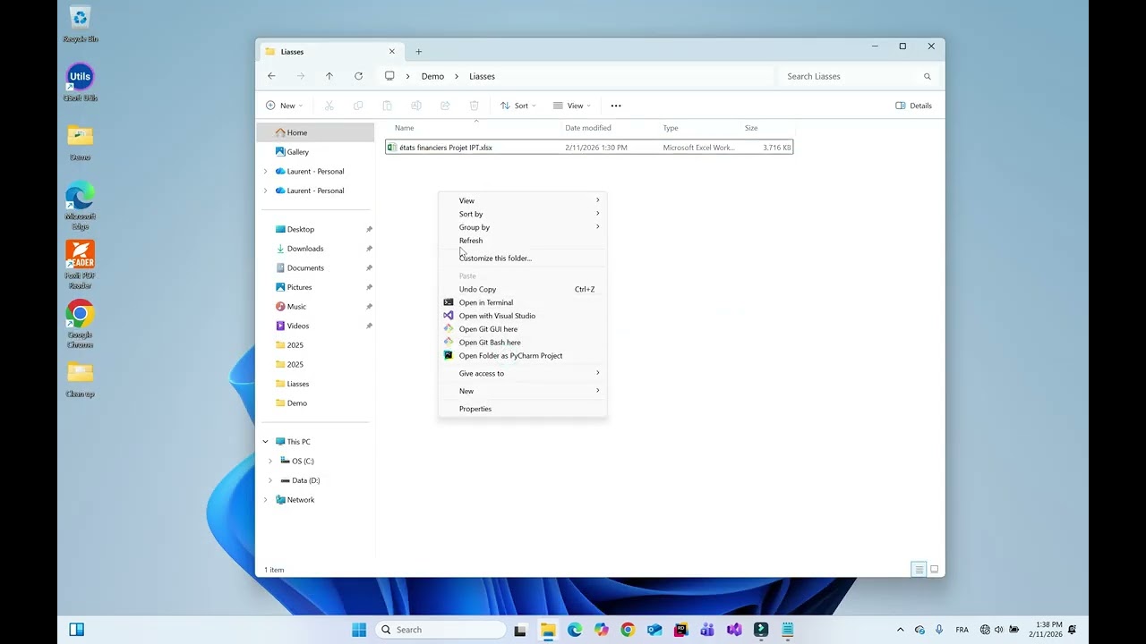1146x644 pixels.
Task: Click the taskbar Search box
Action: pos(440,630)
